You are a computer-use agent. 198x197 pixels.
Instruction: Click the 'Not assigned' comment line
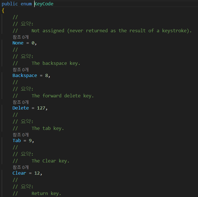pos(102,31)
